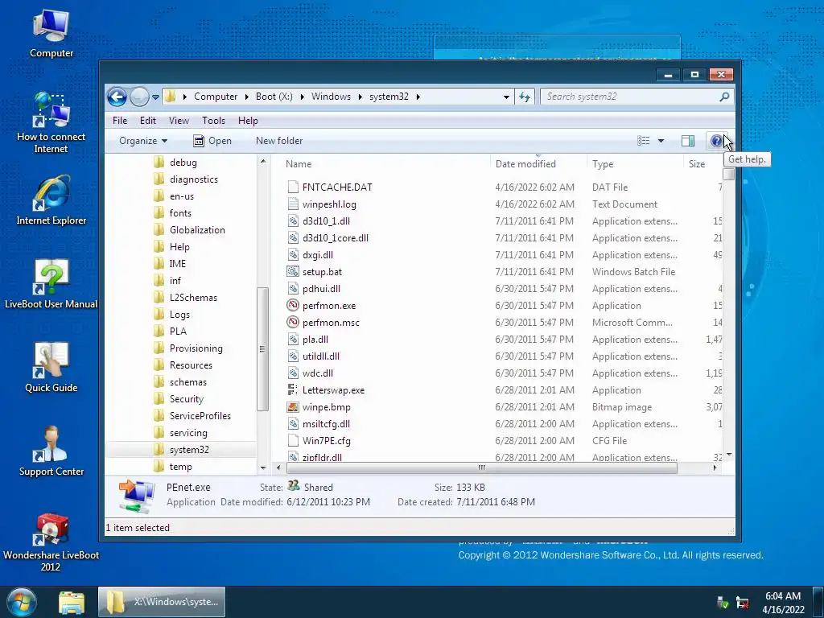This screenshot has height=618, width=824.
Task: Select Windows in breadcrumb path
Action: [x=331, y=97]
